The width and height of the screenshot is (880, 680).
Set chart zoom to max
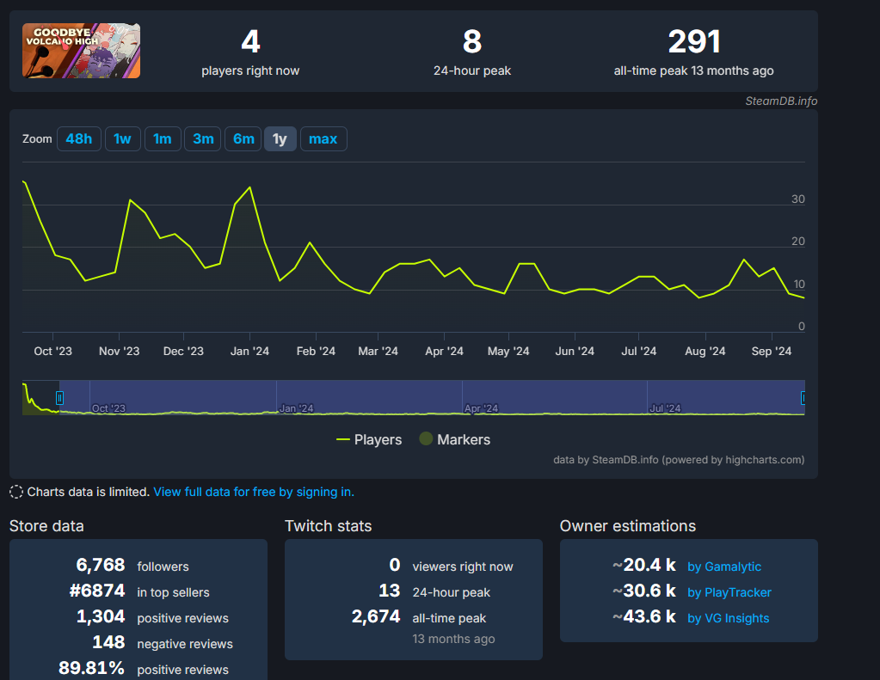323,138
